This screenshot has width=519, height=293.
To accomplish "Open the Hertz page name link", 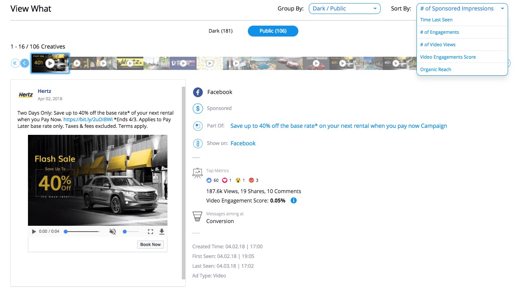I will click(x=45, y=91).
